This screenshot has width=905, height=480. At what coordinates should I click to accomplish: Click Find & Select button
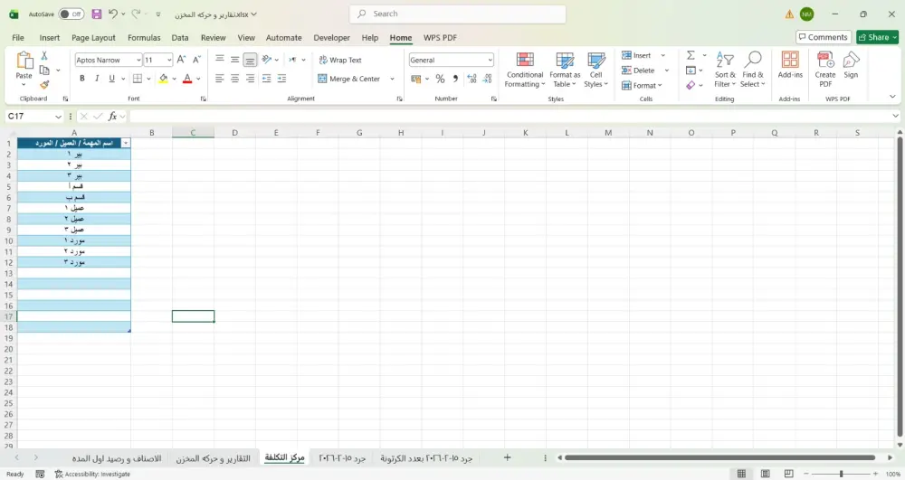click(753, 69)
